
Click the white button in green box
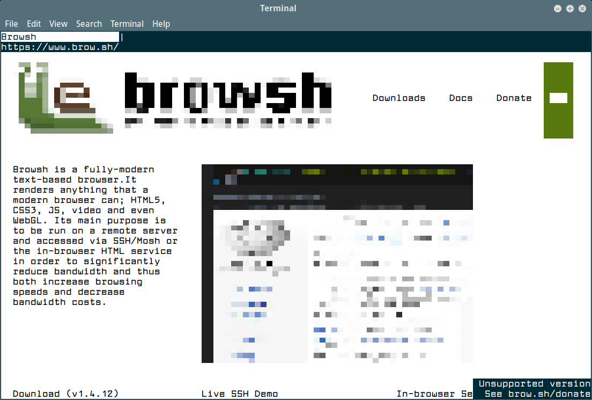point(558,98)
